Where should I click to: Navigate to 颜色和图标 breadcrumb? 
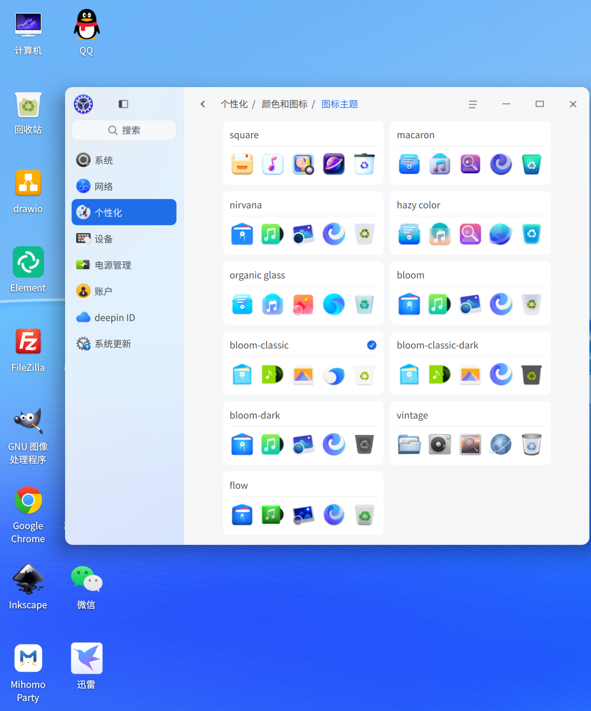(x=284, y=104)
